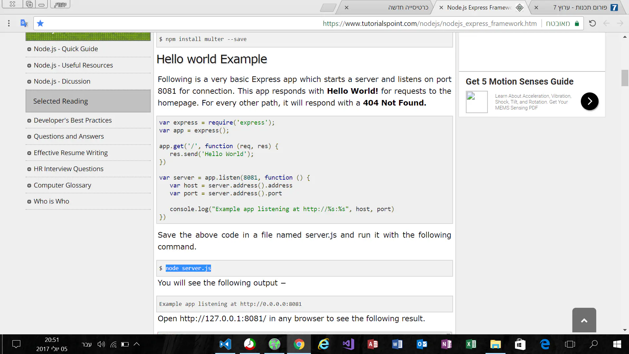The image size is (629, 354).
Task: Switch to the new tab page tab
Action: (x=408, y=7)
